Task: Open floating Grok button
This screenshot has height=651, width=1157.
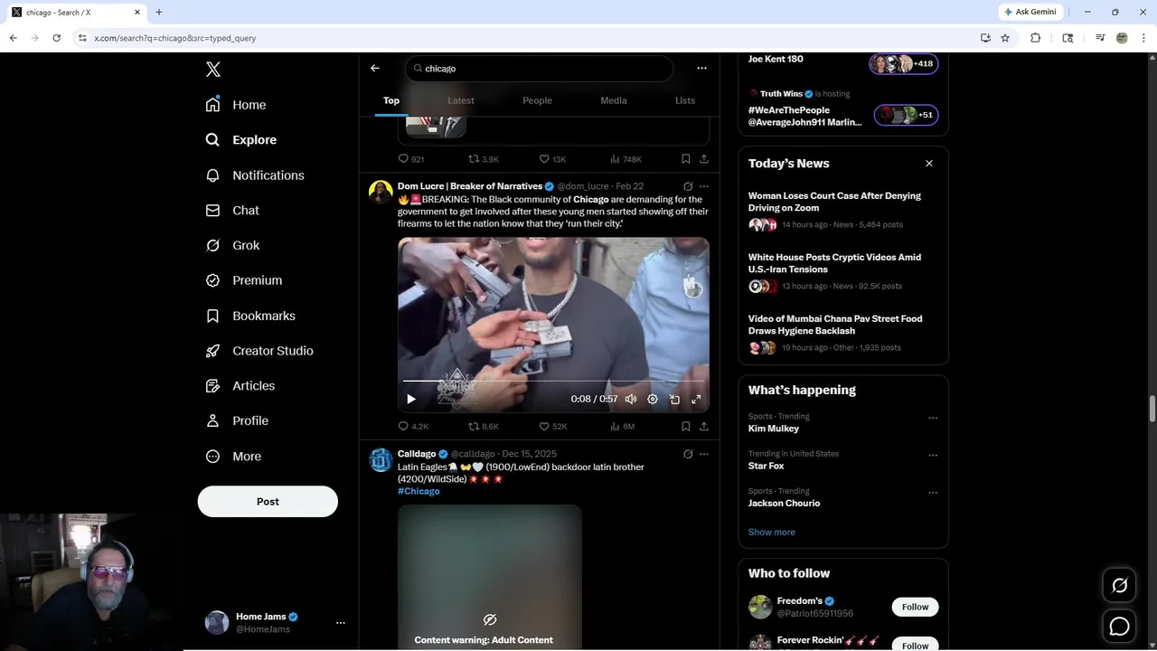Action: pos(1119,586)
